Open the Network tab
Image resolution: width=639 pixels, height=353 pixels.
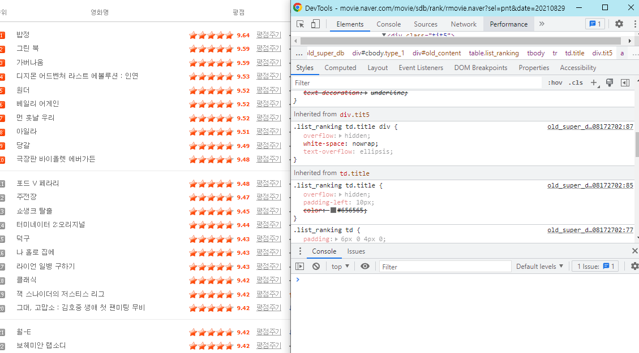tap(464, 24)
